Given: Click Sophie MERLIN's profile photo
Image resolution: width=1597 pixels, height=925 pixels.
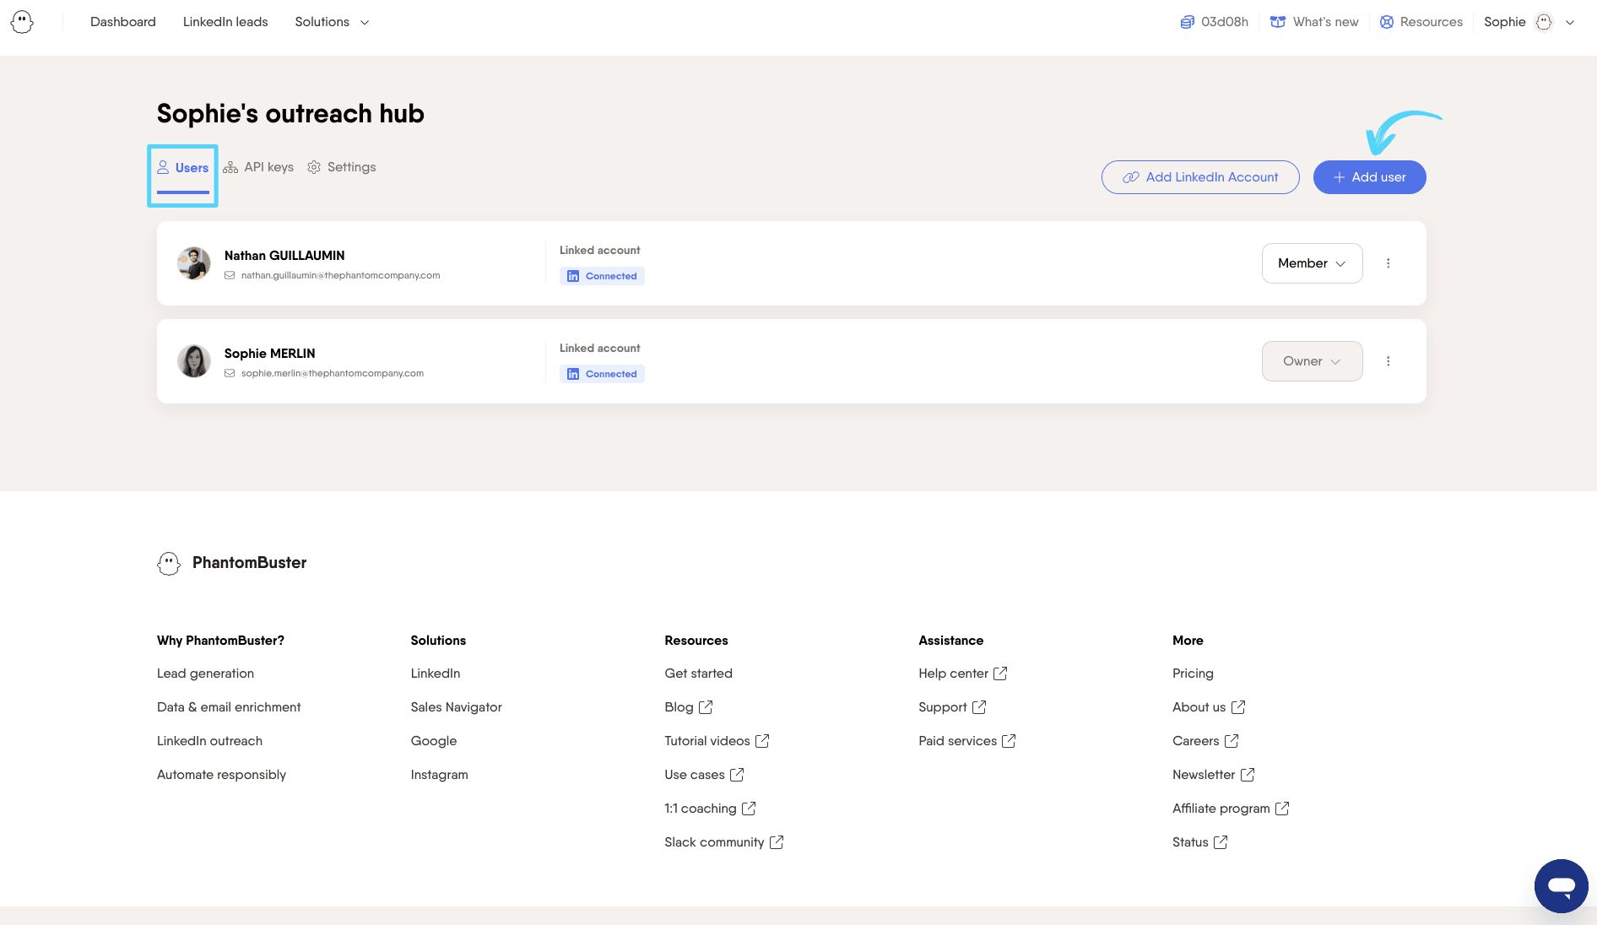Looking at the screenshot, I should click(x=194, y=361).
